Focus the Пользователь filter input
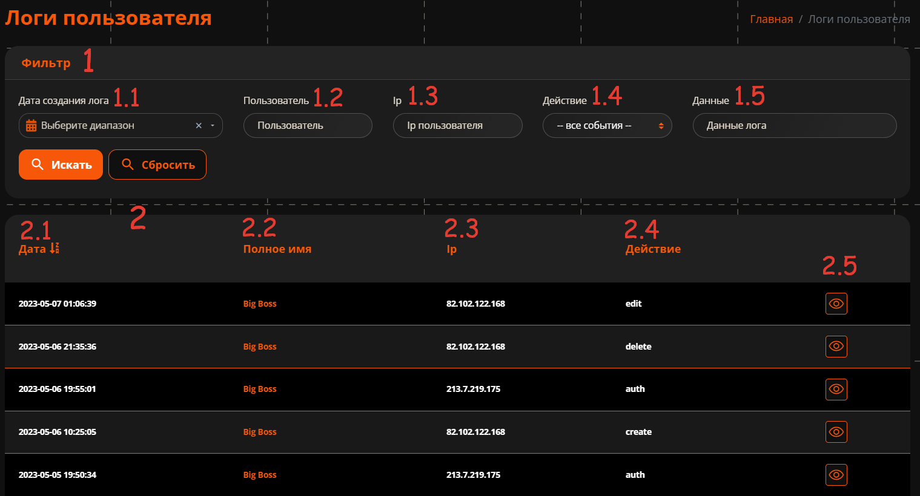This screenshot has height=496, width=920. point(308,126)
